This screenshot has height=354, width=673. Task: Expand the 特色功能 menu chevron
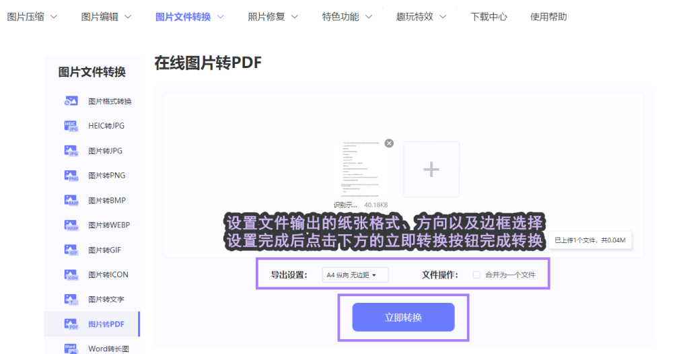[x=369, y=17]
